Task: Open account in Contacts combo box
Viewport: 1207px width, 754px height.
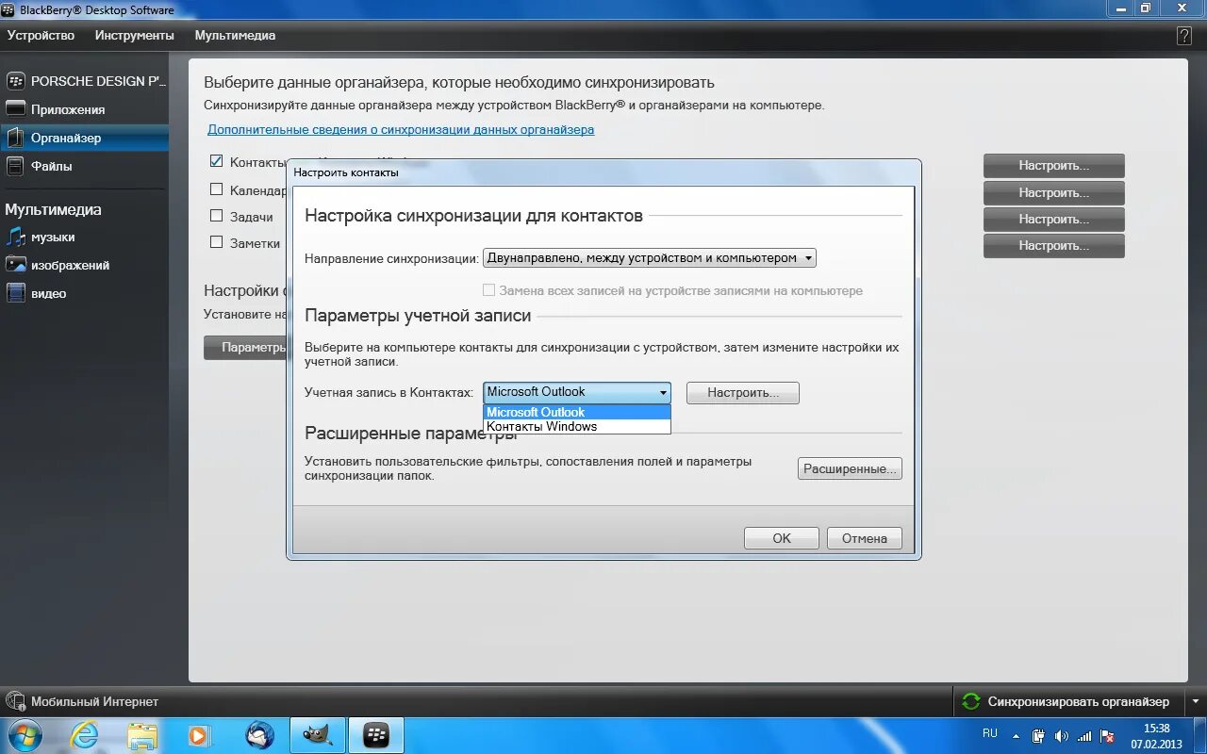Action: point(577,392)
